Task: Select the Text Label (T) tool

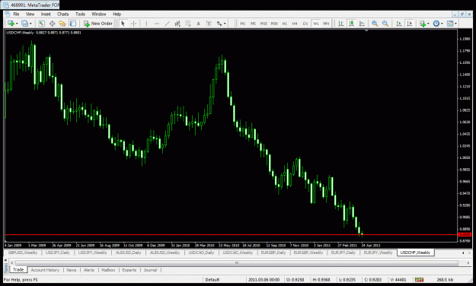Action: coord(209,24)
